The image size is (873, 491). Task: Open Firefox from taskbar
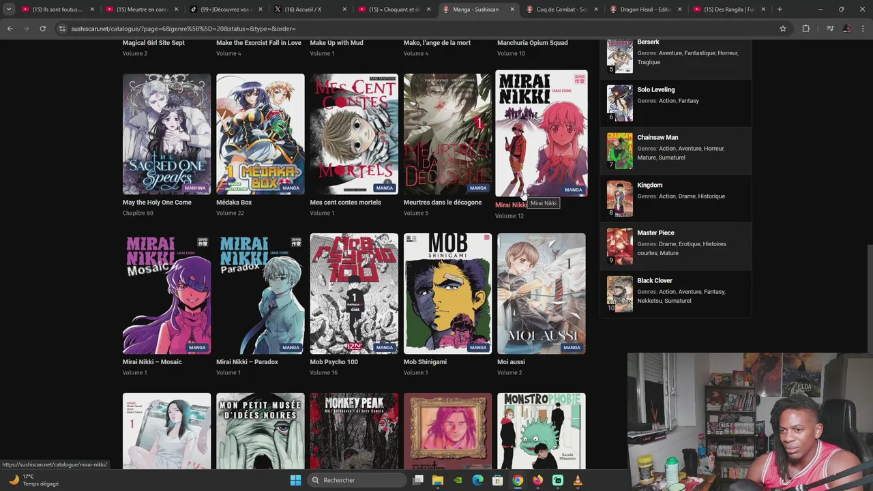pyautogui.click(x=537, y=480)
